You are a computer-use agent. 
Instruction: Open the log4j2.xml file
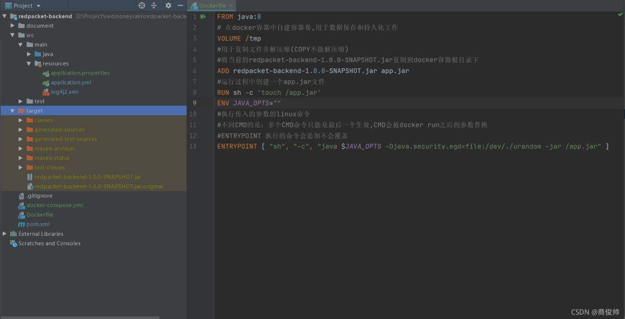coord(64,92)
